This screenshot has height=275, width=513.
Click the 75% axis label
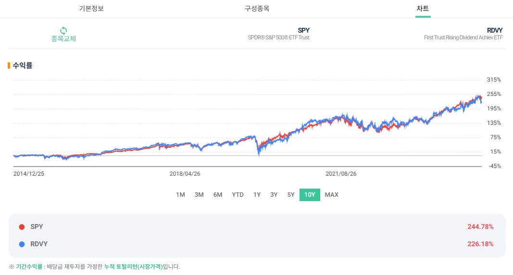[495, 137]
